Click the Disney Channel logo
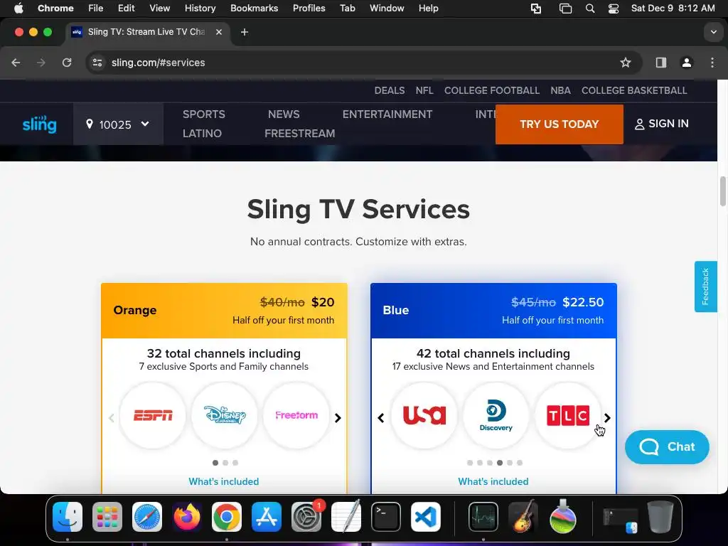The width and height of the screenshot is (728, 546). [225, 415]
